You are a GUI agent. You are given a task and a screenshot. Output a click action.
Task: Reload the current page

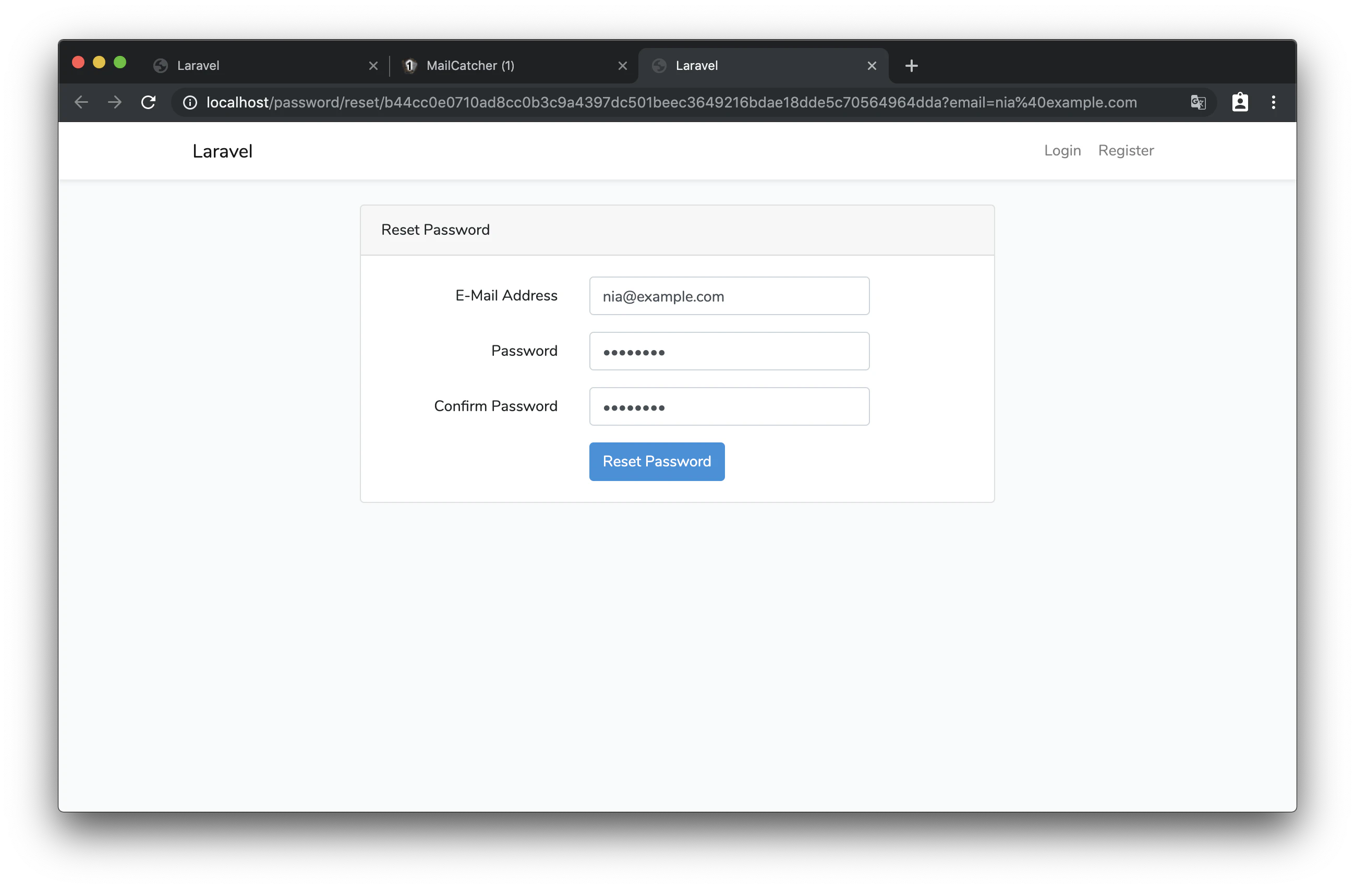[x=149, y=102]
